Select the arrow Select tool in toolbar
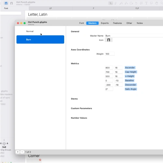Viewport: 163px width, 163px height. coord(111,3)
